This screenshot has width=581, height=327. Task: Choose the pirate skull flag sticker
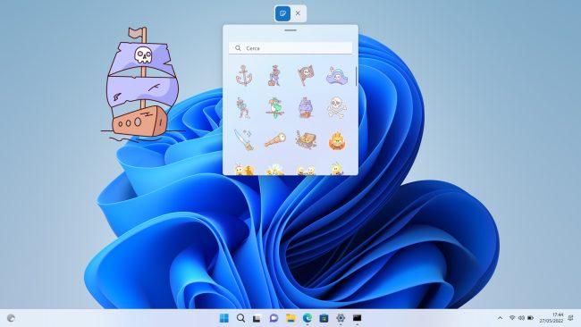(x=306, y=76)
